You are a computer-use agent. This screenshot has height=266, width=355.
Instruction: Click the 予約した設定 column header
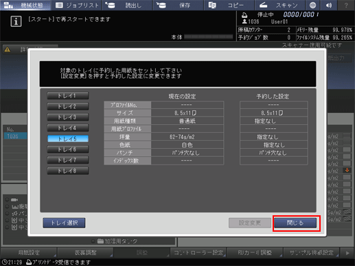273,97
